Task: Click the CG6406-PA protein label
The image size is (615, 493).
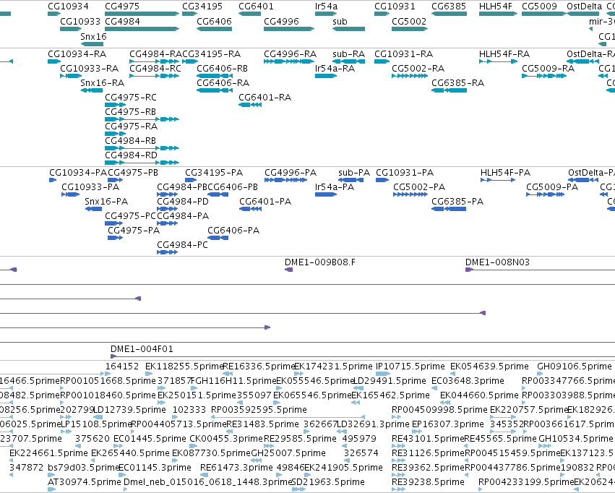Action: [x=233, y=231]
